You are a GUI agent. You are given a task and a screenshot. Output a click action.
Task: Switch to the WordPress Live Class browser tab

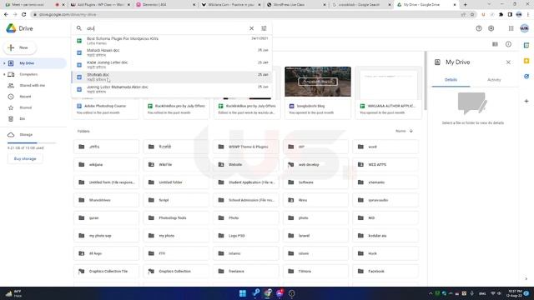295,5
